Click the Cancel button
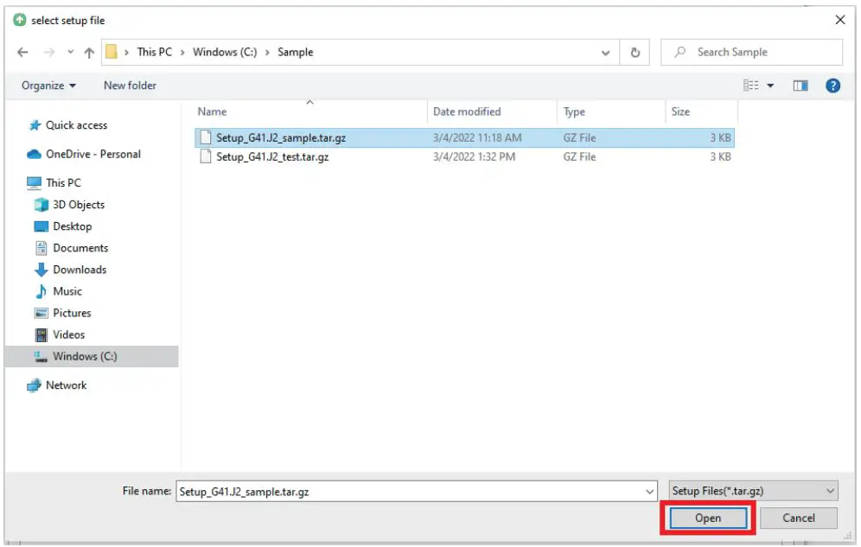 tap(799, 518)
